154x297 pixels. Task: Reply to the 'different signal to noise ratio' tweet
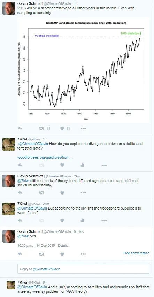pyautogui.click(x=20, y=193)
